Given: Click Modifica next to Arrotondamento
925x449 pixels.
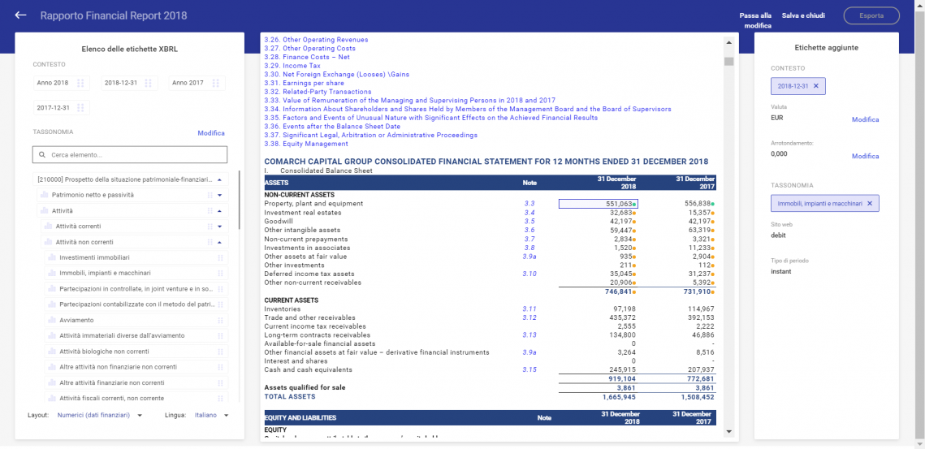Looking at the screenshot, I should click(865, 157).
